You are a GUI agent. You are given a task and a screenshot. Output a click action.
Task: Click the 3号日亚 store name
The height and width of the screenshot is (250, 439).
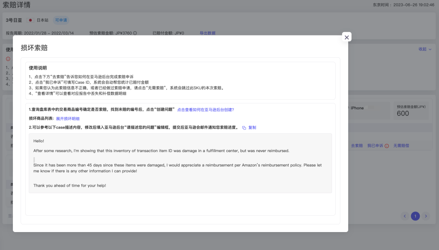point(14,20)
